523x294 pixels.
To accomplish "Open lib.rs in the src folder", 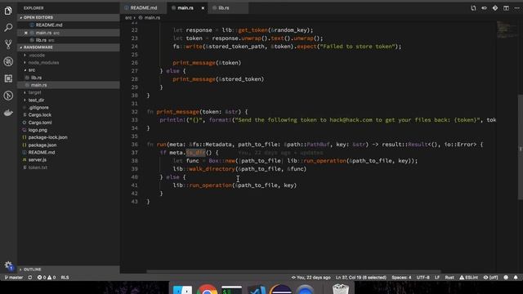I will point(69,78).
